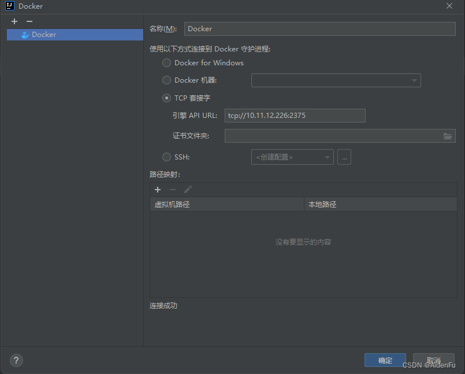Cancel with the 取消 button
Image resolution: width=465 pixels, height=374 pixels.
pyautogui.click(x=434, y=360)
